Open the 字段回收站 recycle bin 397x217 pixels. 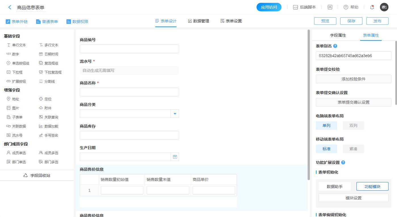tap(37, 176)
